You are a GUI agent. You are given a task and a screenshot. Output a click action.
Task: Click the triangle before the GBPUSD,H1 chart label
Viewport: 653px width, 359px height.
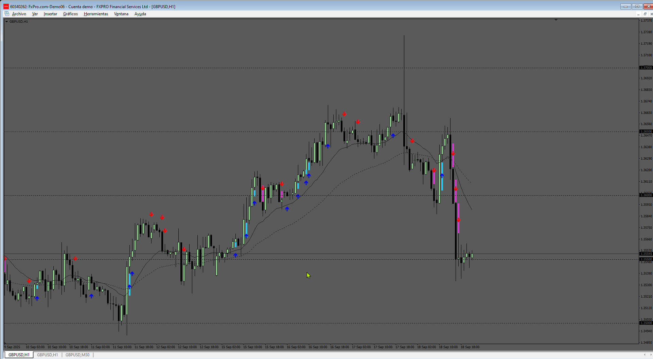tap(6, 21)
